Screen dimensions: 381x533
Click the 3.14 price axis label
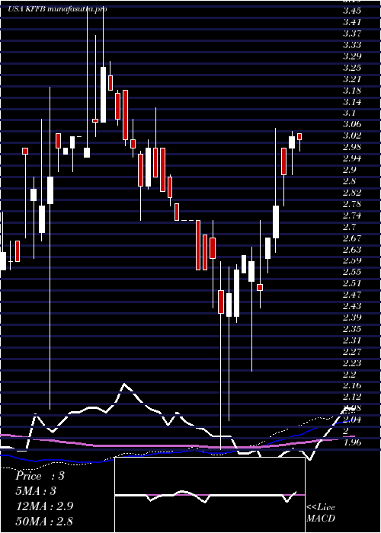coord(352,101)
